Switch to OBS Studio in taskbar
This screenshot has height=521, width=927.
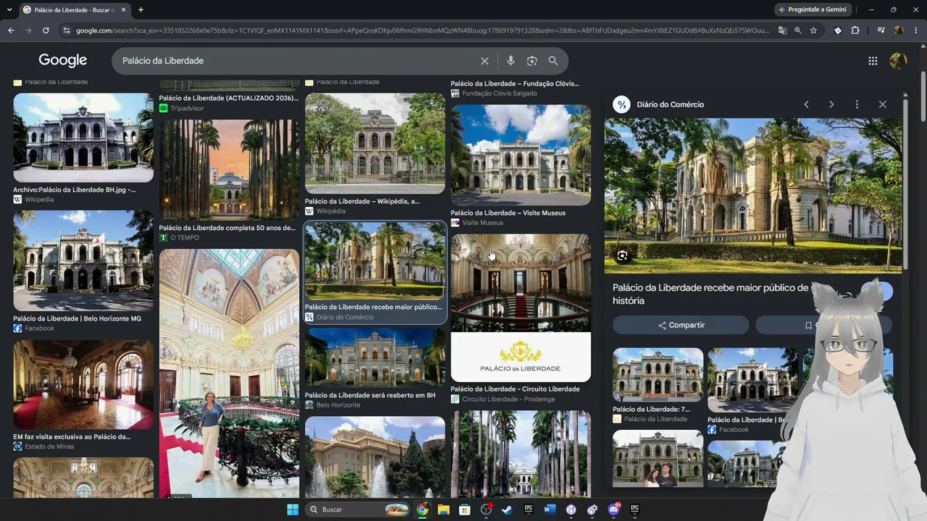pos(486,509)
